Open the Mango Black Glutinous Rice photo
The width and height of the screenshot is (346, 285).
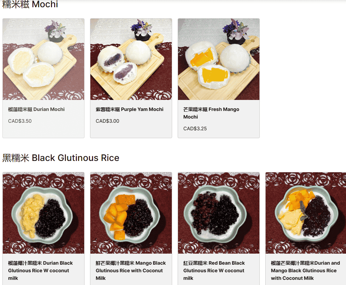[x=131, y=213]
